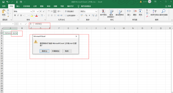Select cell A2 showing 2020/4/5 16:24
Screen dimensions: 173x93
pyautogui.click(x=10, y=33)
